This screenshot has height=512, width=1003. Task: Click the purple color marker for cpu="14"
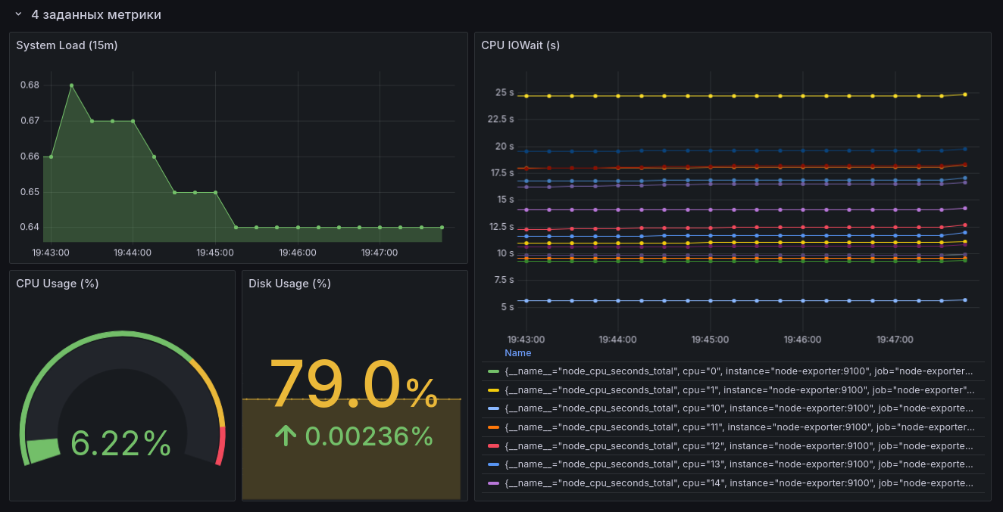click(x=493, y=483)
